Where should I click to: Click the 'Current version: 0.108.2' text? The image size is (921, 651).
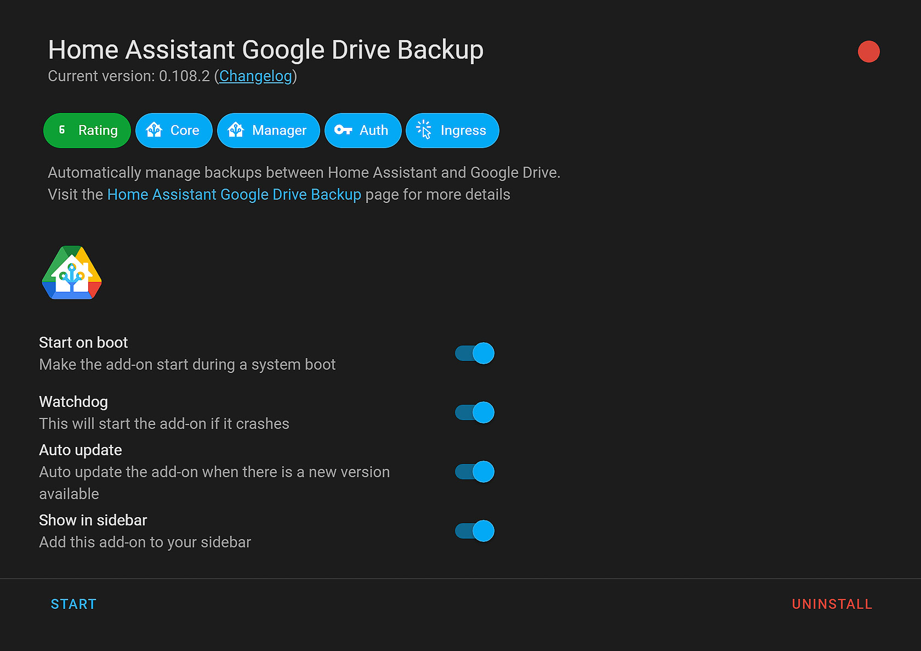click(129, 76)
